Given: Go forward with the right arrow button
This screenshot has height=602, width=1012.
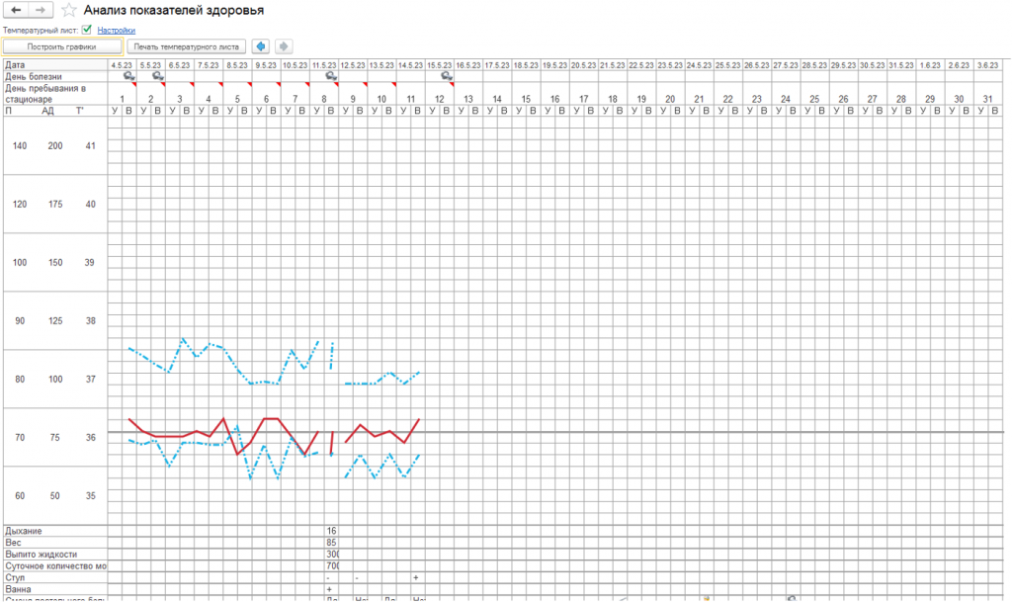Looking at the screenshot, I should pyautogui.click(x=40, y=10).
